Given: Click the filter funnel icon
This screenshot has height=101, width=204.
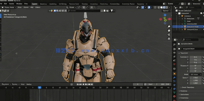Looking at the screenshot, I should pos(112,11).
